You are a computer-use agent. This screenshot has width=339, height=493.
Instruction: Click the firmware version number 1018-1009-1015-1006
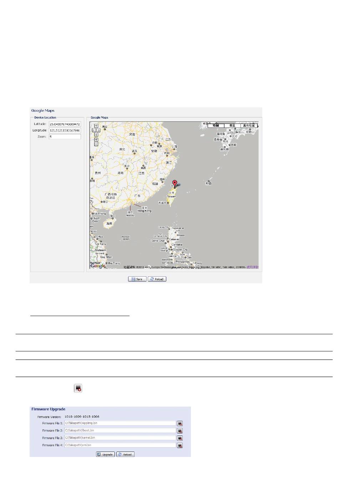tap(82, 417)
